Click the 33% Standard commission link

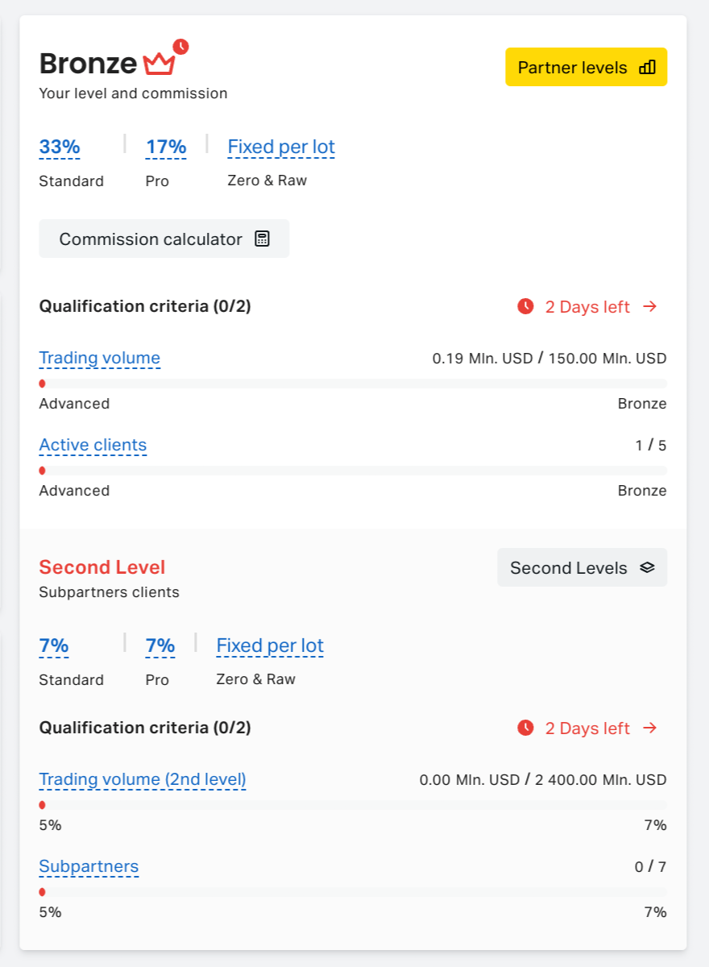(x=60, y=147)
